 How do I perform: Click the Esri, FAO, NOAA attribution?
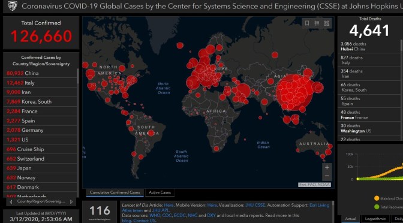pos(315,185)
